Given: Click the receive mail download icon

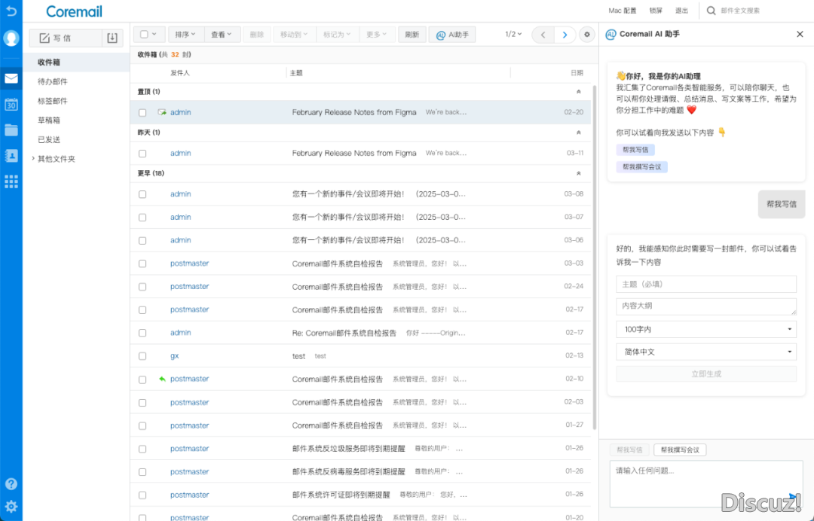Looking at the screenshot, I should coord(112,38).
